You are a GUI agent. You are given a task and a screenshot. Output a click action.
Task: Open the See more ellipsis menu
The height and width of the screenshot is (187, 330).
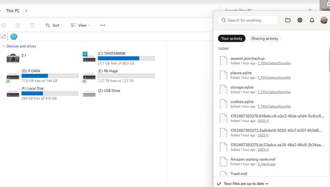[x=103, y=25]
